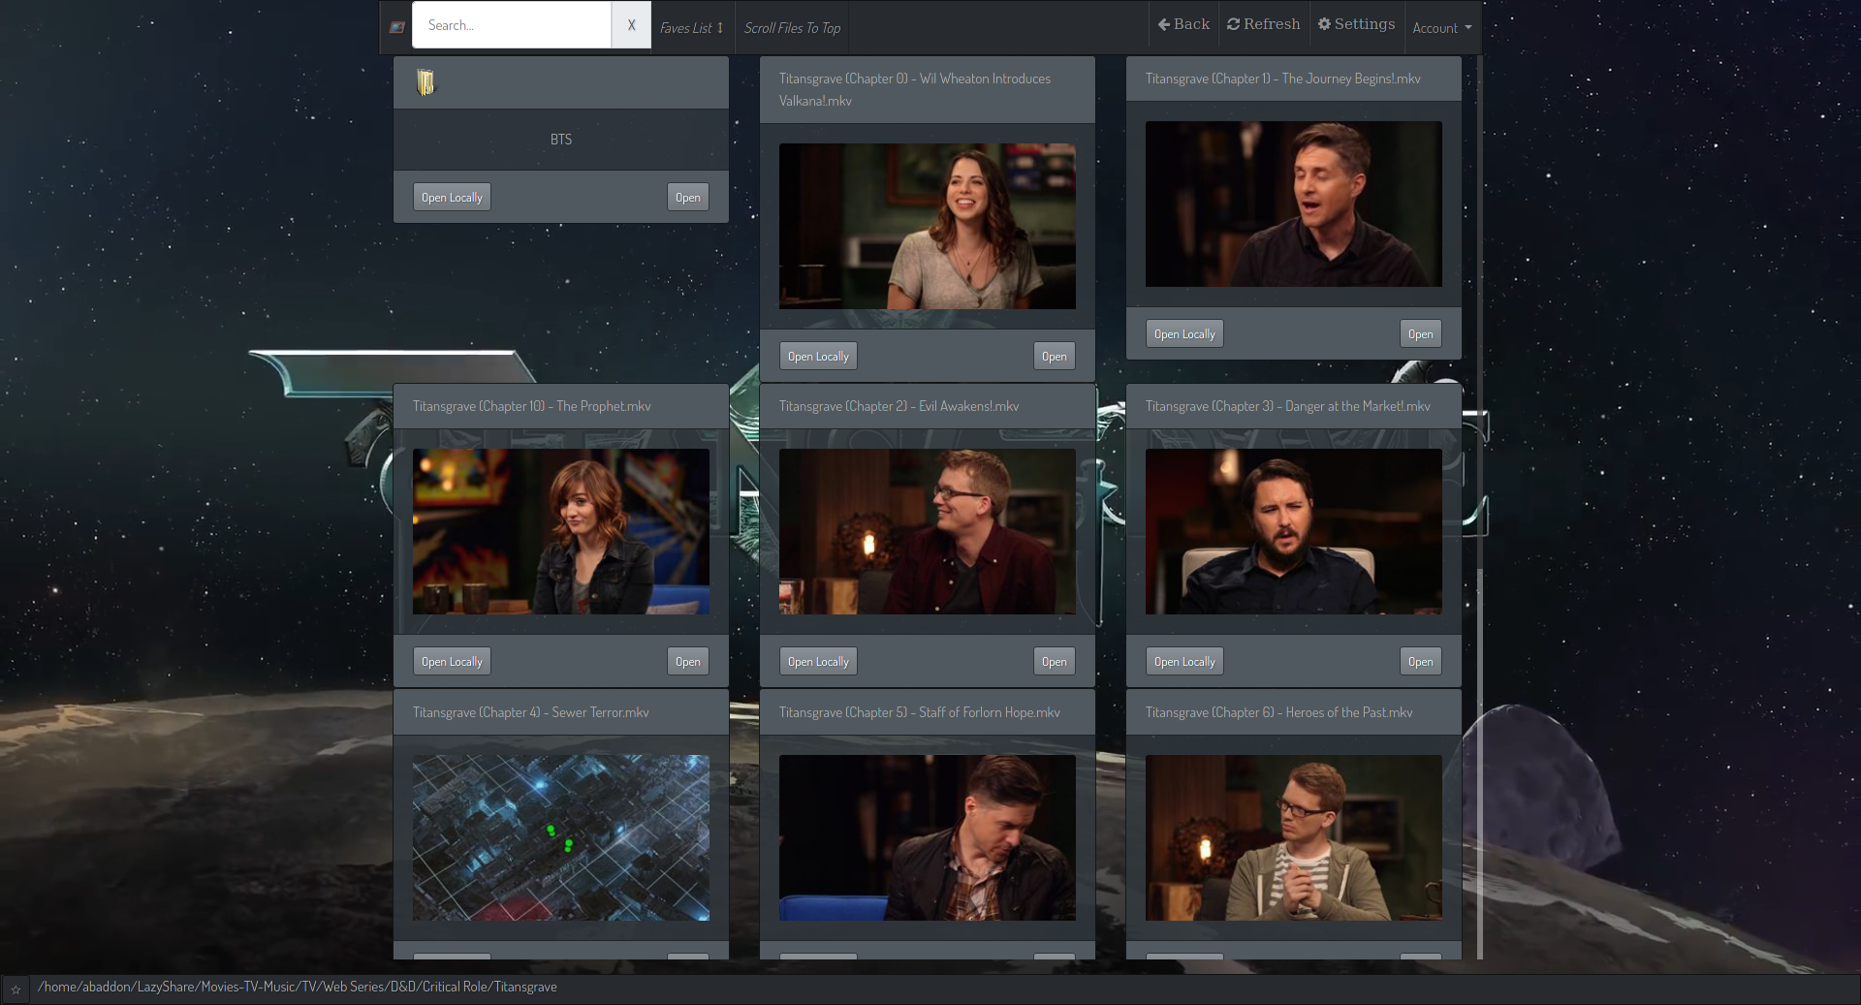The height and width of the screenshot is (1005, 1861).
Task: Click Chapter 2 Evil Awakens title
Action: point(899,406)
